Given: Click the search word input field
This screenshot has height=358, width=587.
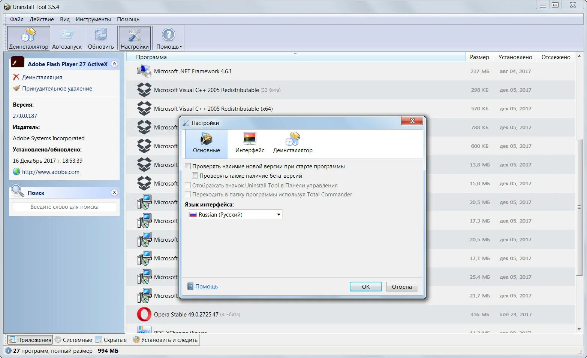Looking at the screenshot, I should pyautogui.click(x=64, y=207).
